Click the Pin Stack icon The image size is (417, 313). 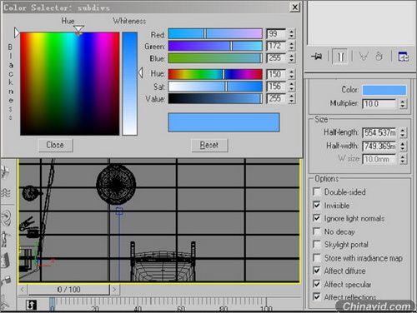[x=317, y=57]
